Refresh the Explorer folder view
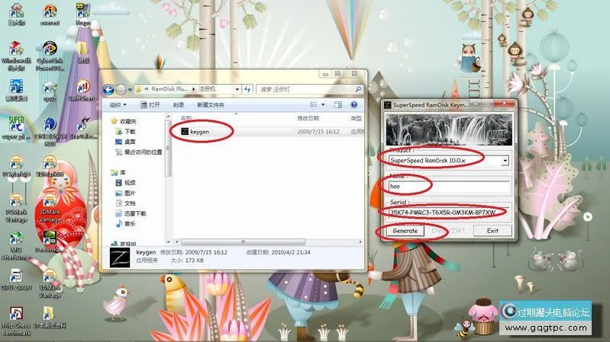Screen dimensions: 610x342 [x=247, y=89]
